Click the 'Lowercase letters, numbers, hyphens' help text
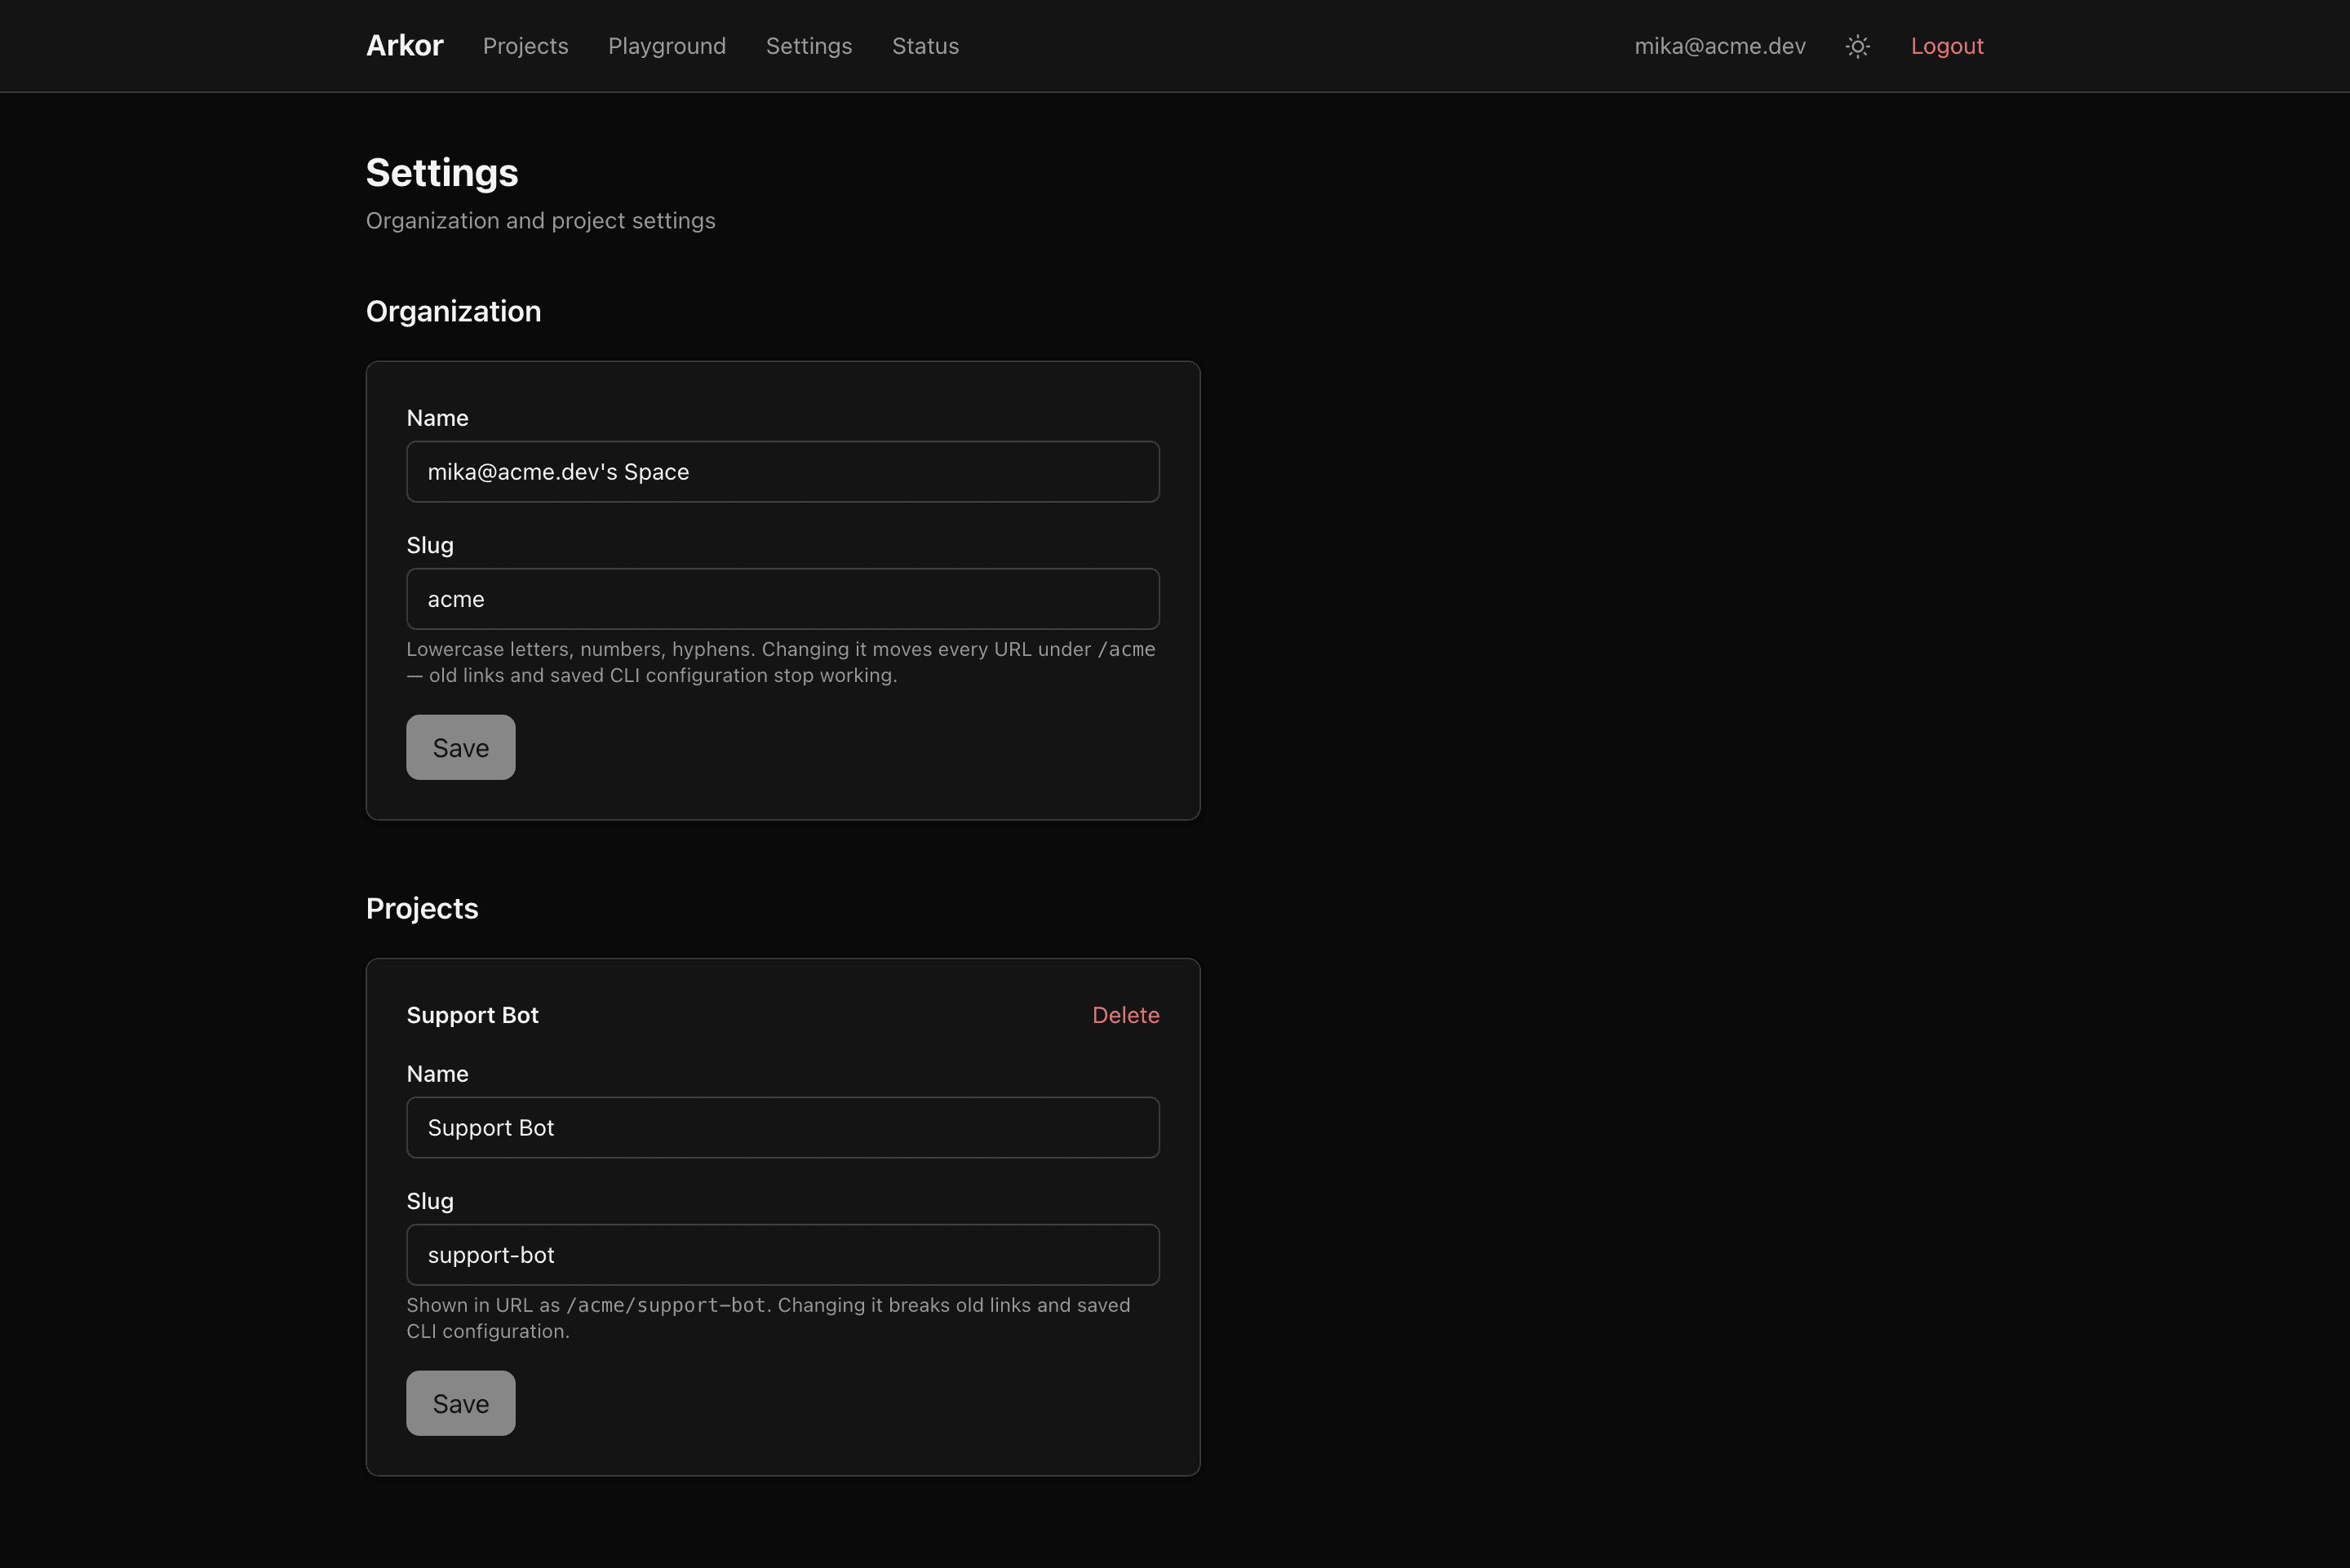Screen dimensions: 2350x1568 point(780,662)
